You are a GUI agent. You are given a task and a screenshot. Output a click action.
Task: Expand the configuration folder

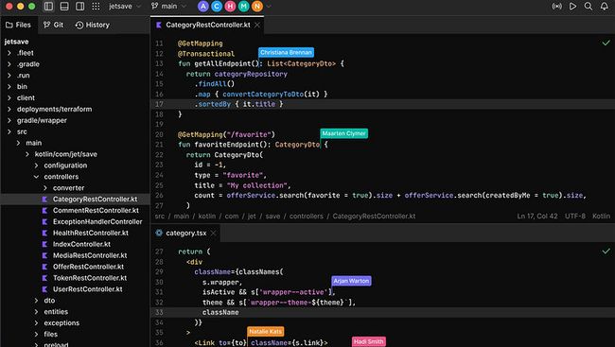(x=37, y=165)
